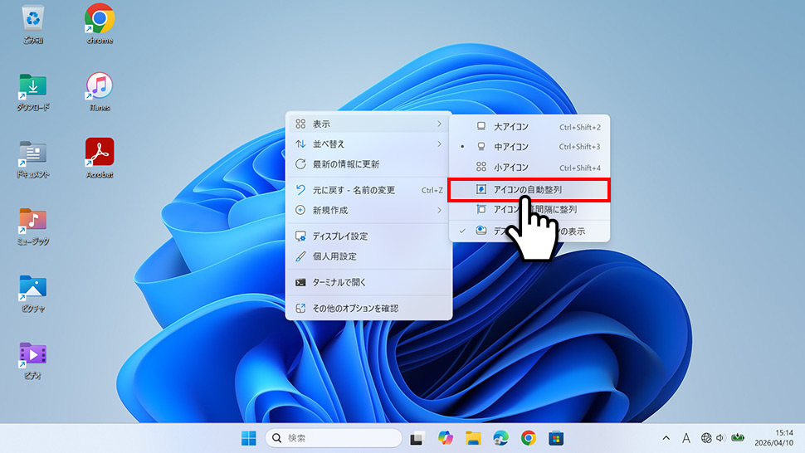Select 小アイコン view size
Screen dimensions: 805x453
click(529, 168)
